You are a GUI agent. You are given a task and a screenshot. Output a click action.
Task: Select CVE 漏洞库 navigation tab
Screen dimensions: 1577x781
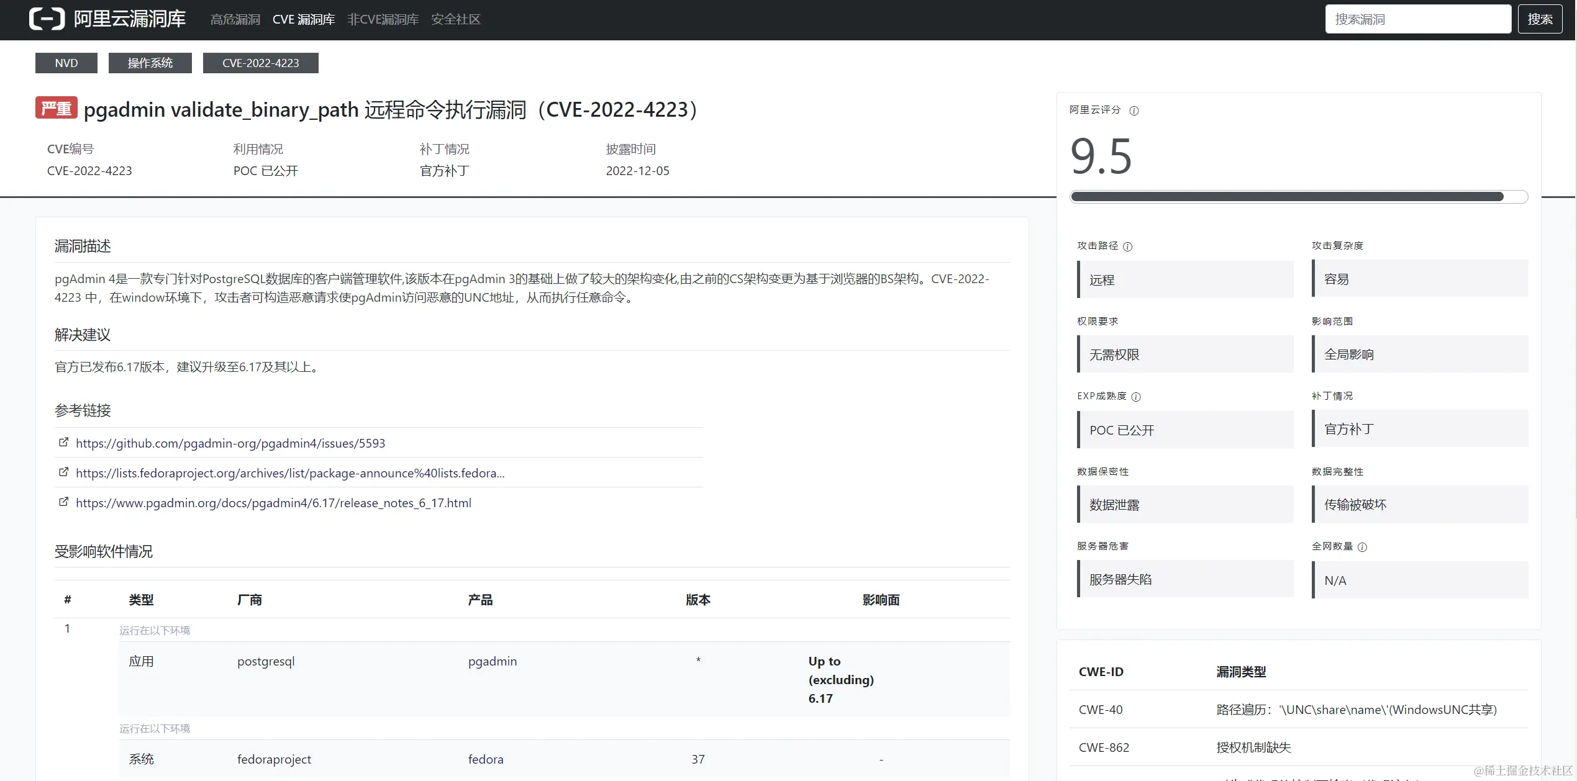(304, 19)
